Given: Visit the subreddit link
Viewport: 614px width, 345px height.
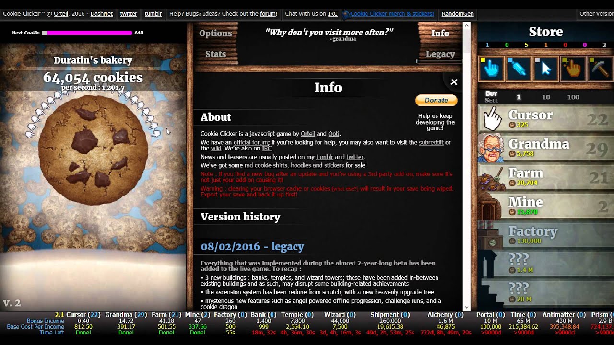Looking at the screenshot, I should point(431,142).
